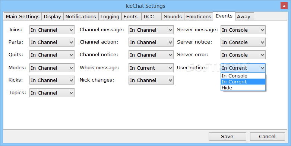This screenshot has height=146, width=291.
Task: Click the 'Topics:' label
Action: point(17,93)
